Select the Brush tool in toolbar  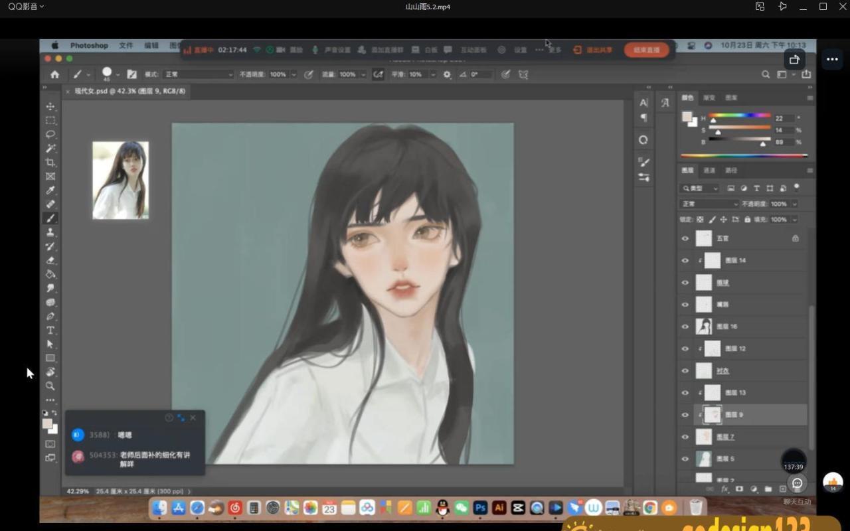pyautogui.click(x=50, y=218)
